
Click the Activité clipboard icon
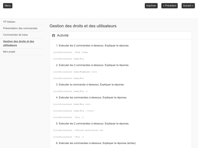click(x=54, y=35)
